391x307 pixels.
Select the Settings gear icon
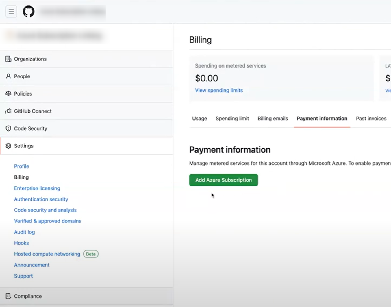click(8, 146)
